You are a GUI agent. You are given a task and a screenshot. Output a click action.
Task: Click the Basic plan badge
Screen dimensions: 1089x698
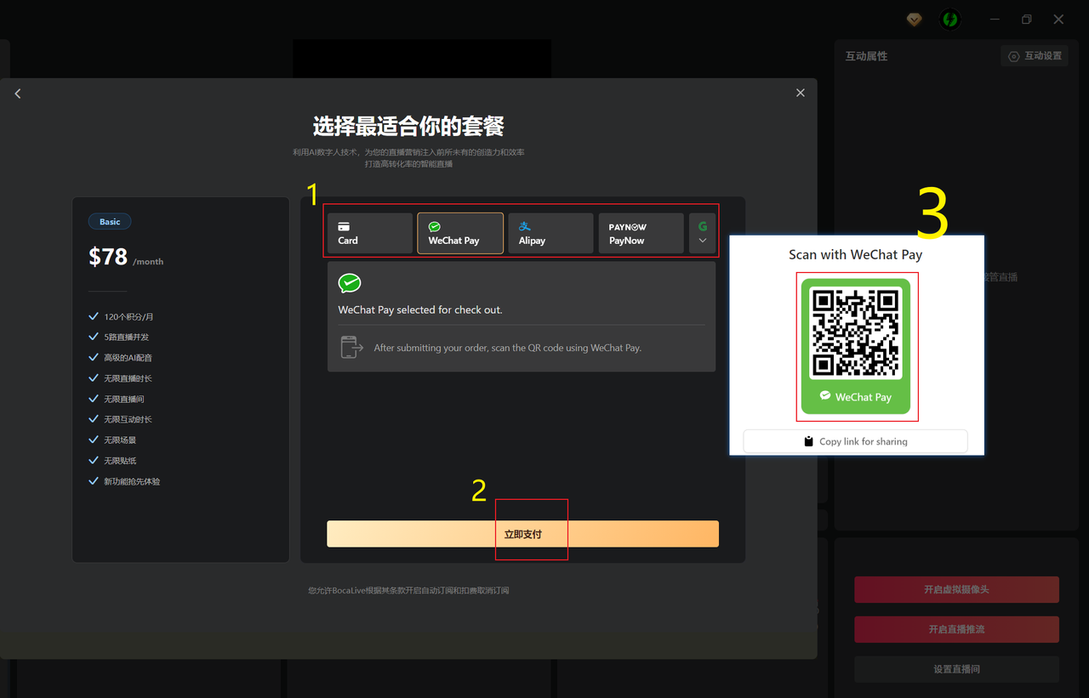click(x=110, y=222)
